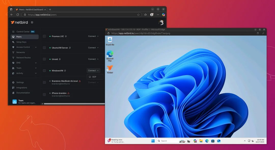Check the WindowsVM peer checkbox
This screenshot has height=150, width=275.
[45, 71]
